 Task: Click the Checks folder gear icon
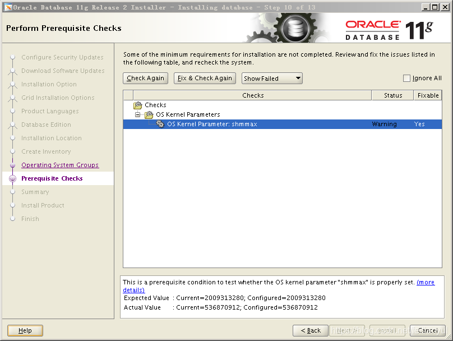click(137, 105)
